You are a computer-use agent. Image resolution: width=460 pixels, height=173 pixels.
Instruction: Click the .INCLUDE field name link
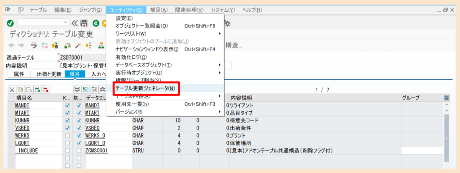(27, 151)
